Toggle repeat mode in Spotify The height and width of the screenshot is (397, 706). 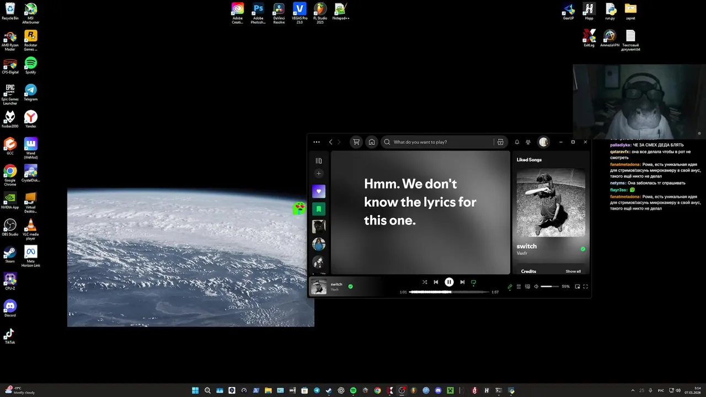tap(473, 282)
